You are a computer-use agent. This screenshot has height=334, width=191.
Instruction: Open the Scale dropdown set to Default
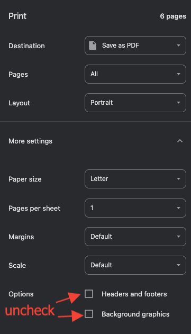(x=135, y=265)
